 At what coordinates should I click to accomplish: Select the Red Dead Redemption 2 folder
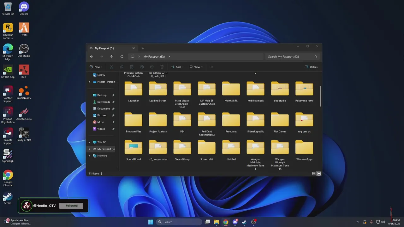207,124
